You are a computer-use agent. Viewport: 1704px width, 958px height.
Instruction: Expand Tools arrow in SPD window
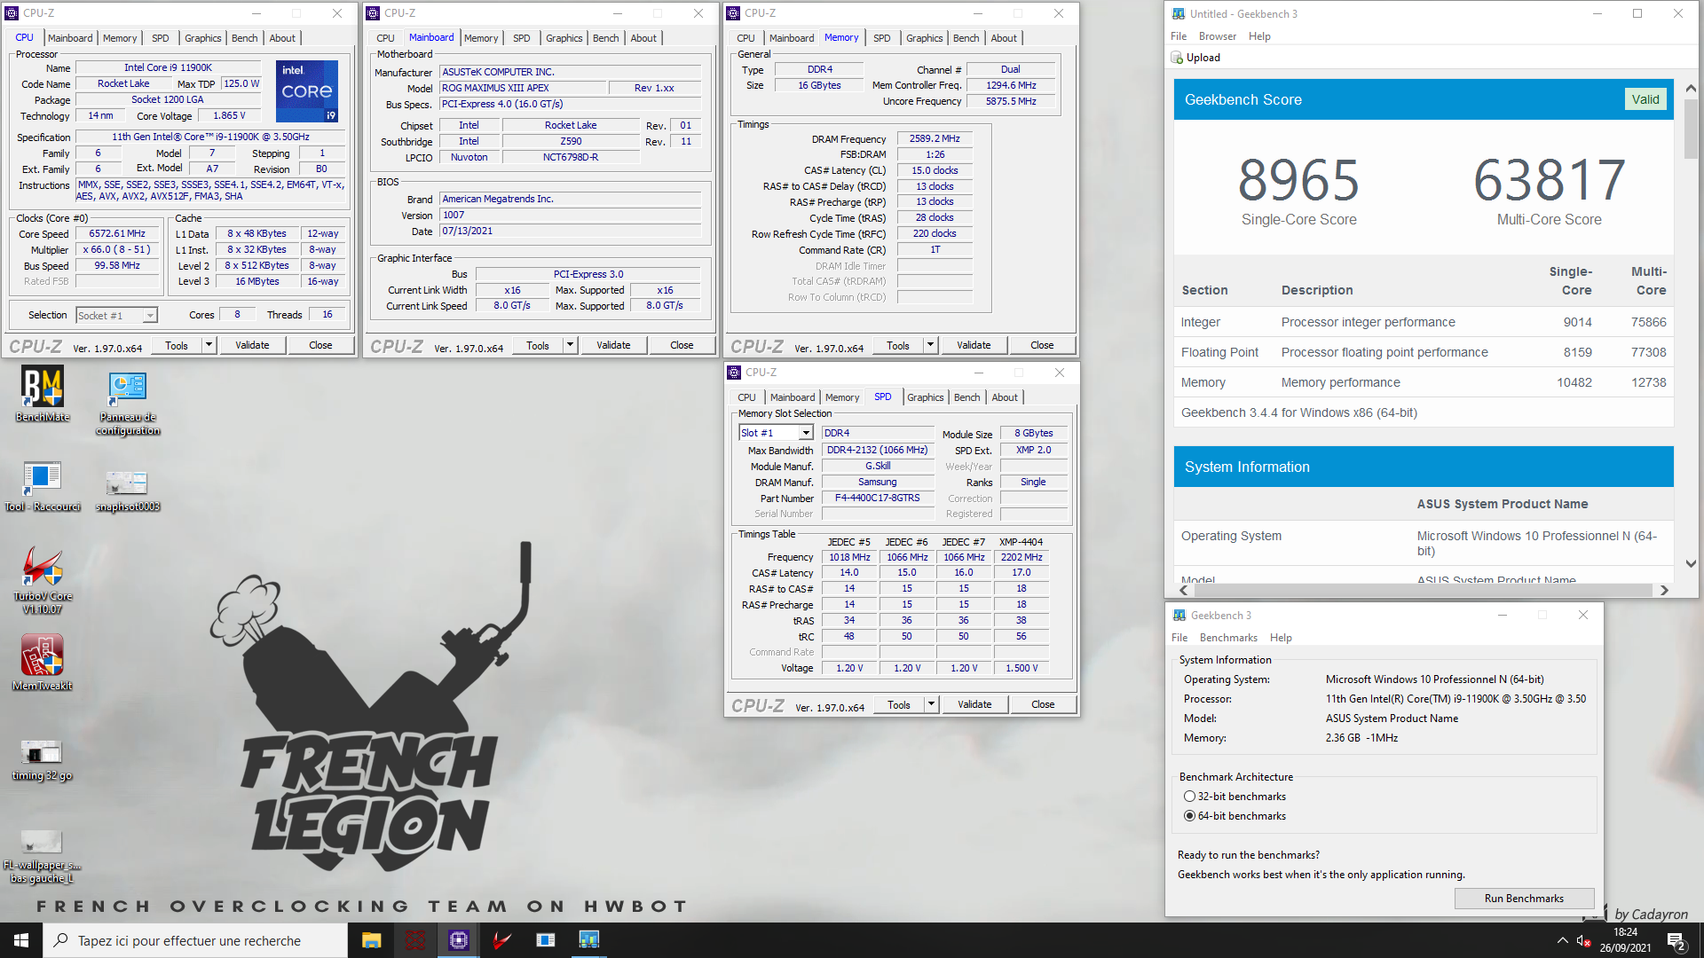click(x=932, y=704)
